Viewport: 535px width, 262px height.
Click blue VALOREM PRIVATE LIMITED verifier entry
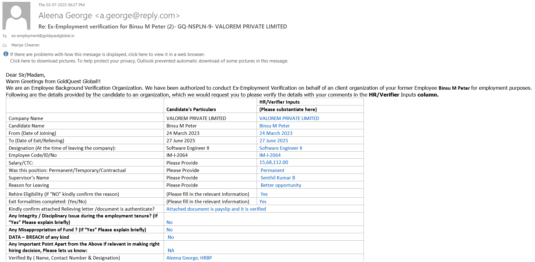click(289, 118)
